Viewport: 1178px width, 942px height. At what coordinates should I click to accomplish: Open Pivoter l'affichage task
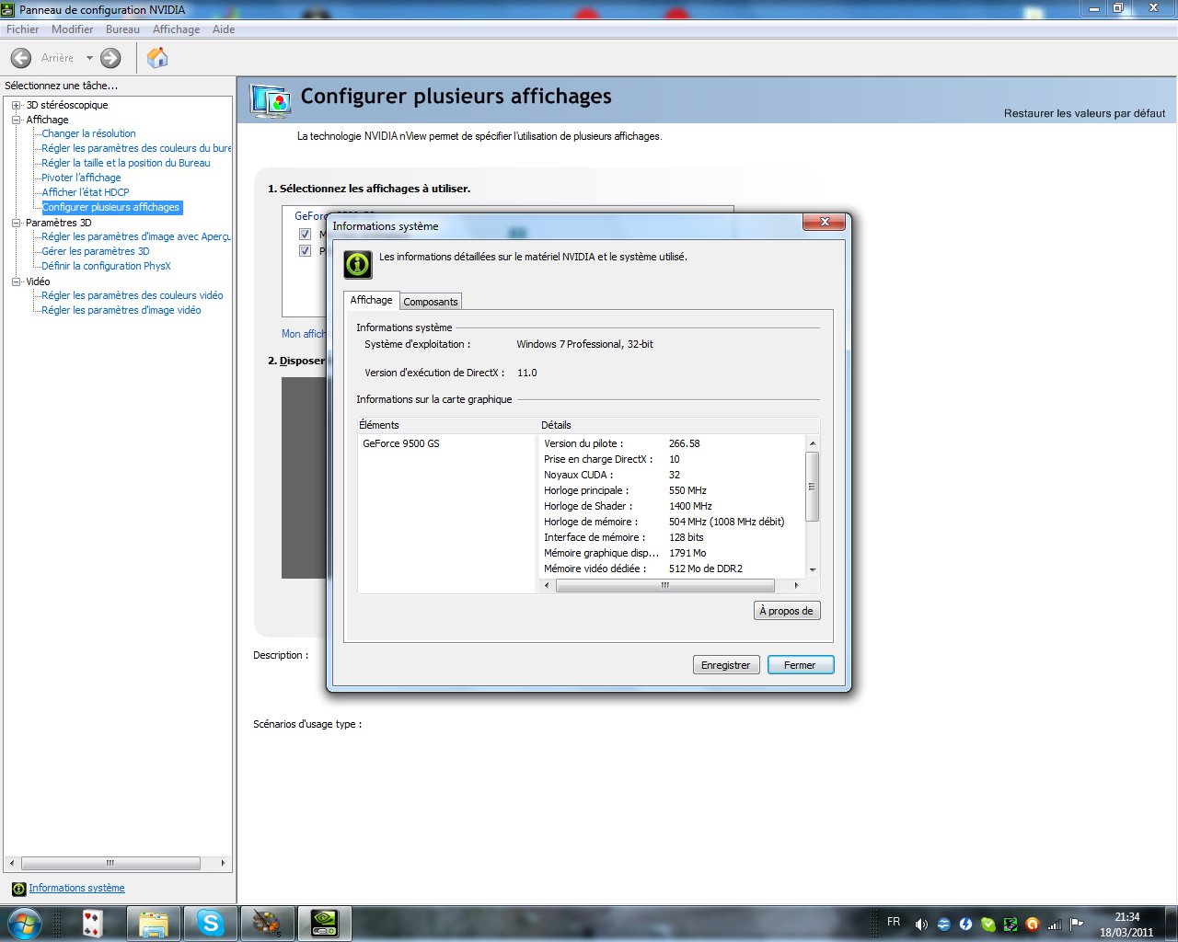[81, 178]
